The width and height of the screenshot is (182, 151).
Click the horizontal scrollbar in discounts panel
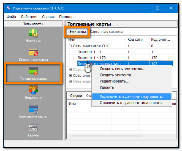click(x=107, y=136)
